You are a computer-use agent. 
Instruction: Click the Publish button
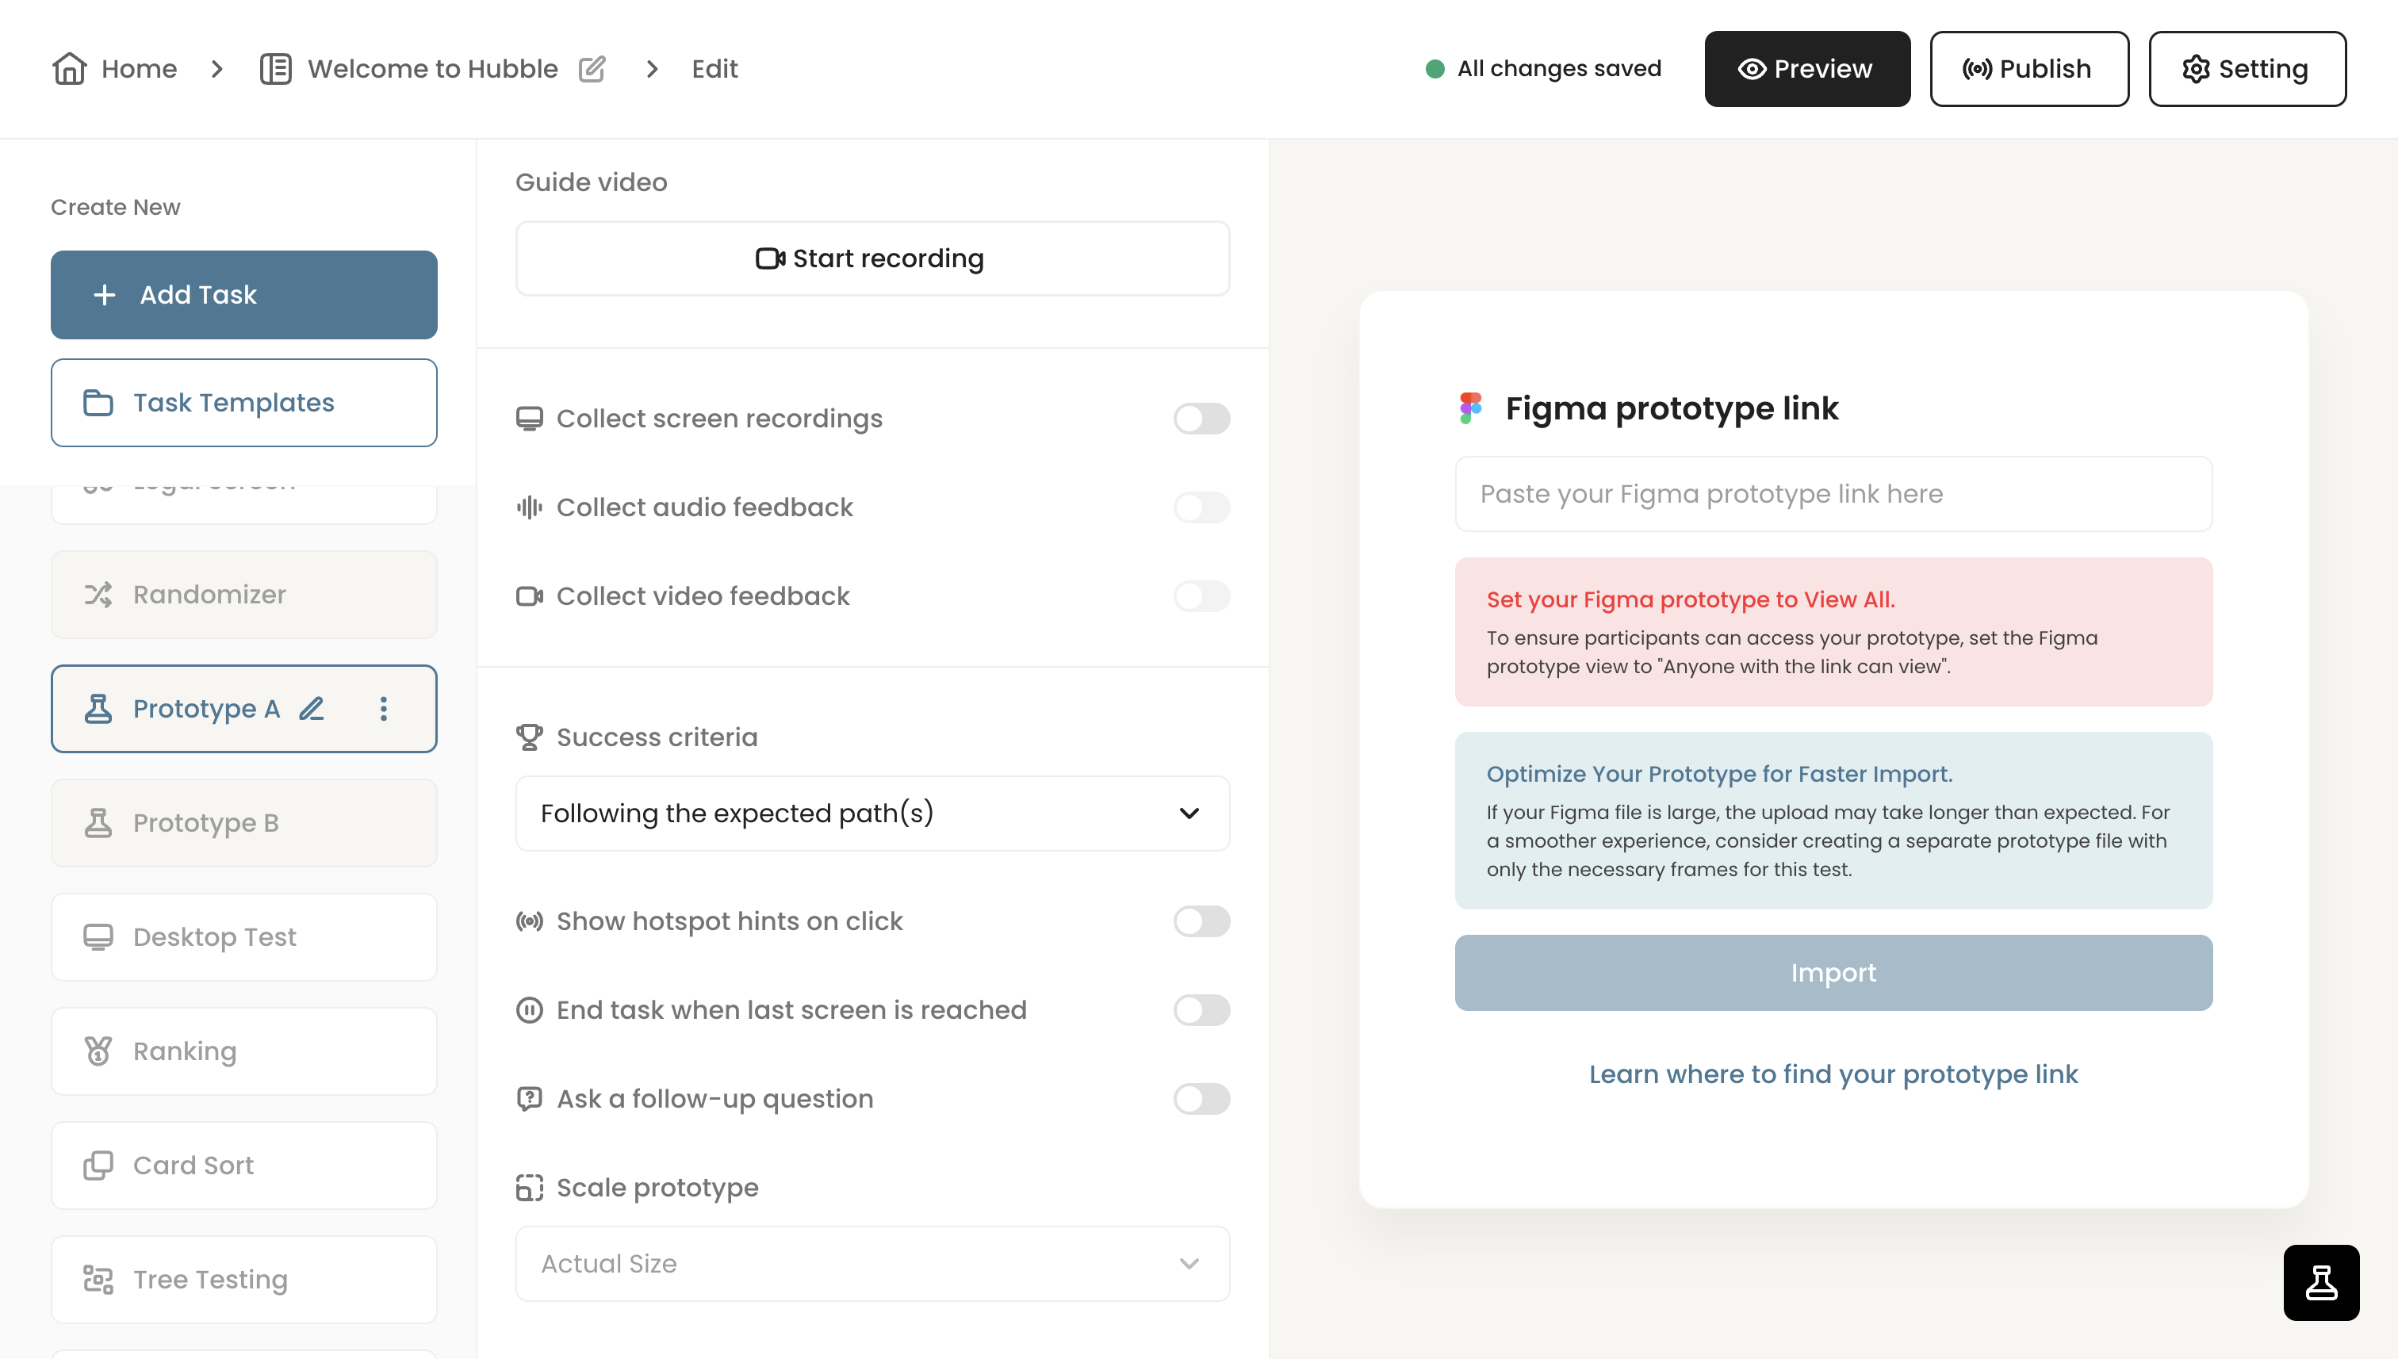coord(2029,68)
